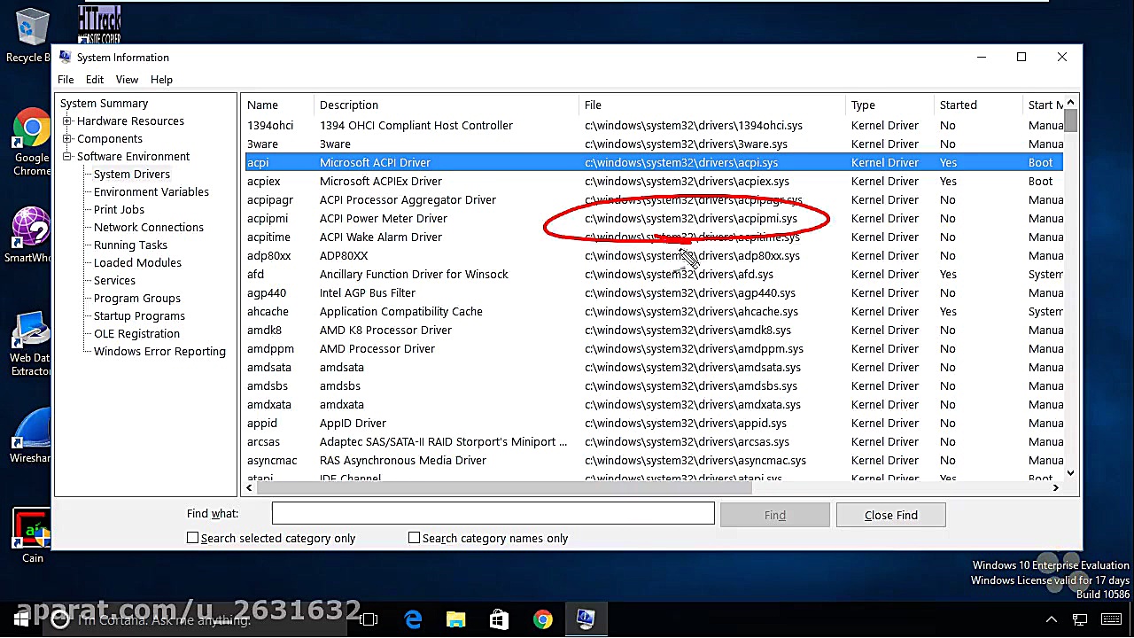Launch Microsoft Edge from the taskbar
This screenshot has width=1134, height=638.
pyautogui.click(x=413, y=619)
